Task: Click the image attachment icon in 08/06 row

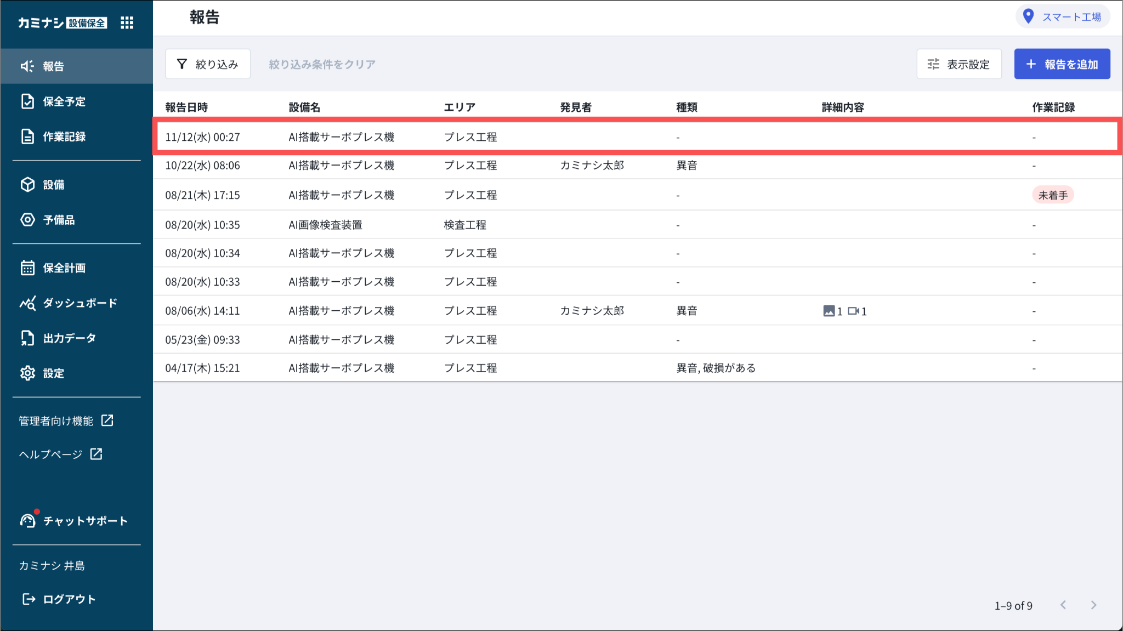Action: pos(829,311)
